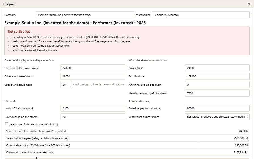The width and height of the screenshot is (254, 159).
Task: Click 'The year' dialog title
Action: tap(9, 4)
